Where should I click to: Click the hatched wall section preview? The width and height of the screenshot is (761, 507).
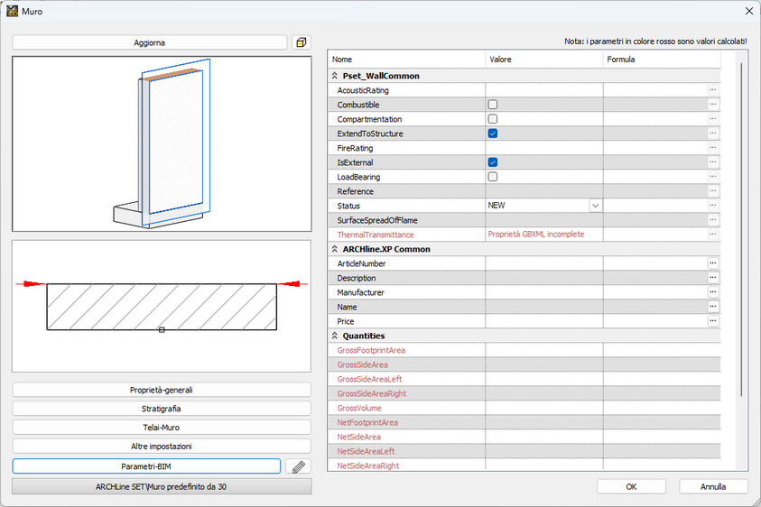point(162,307)
